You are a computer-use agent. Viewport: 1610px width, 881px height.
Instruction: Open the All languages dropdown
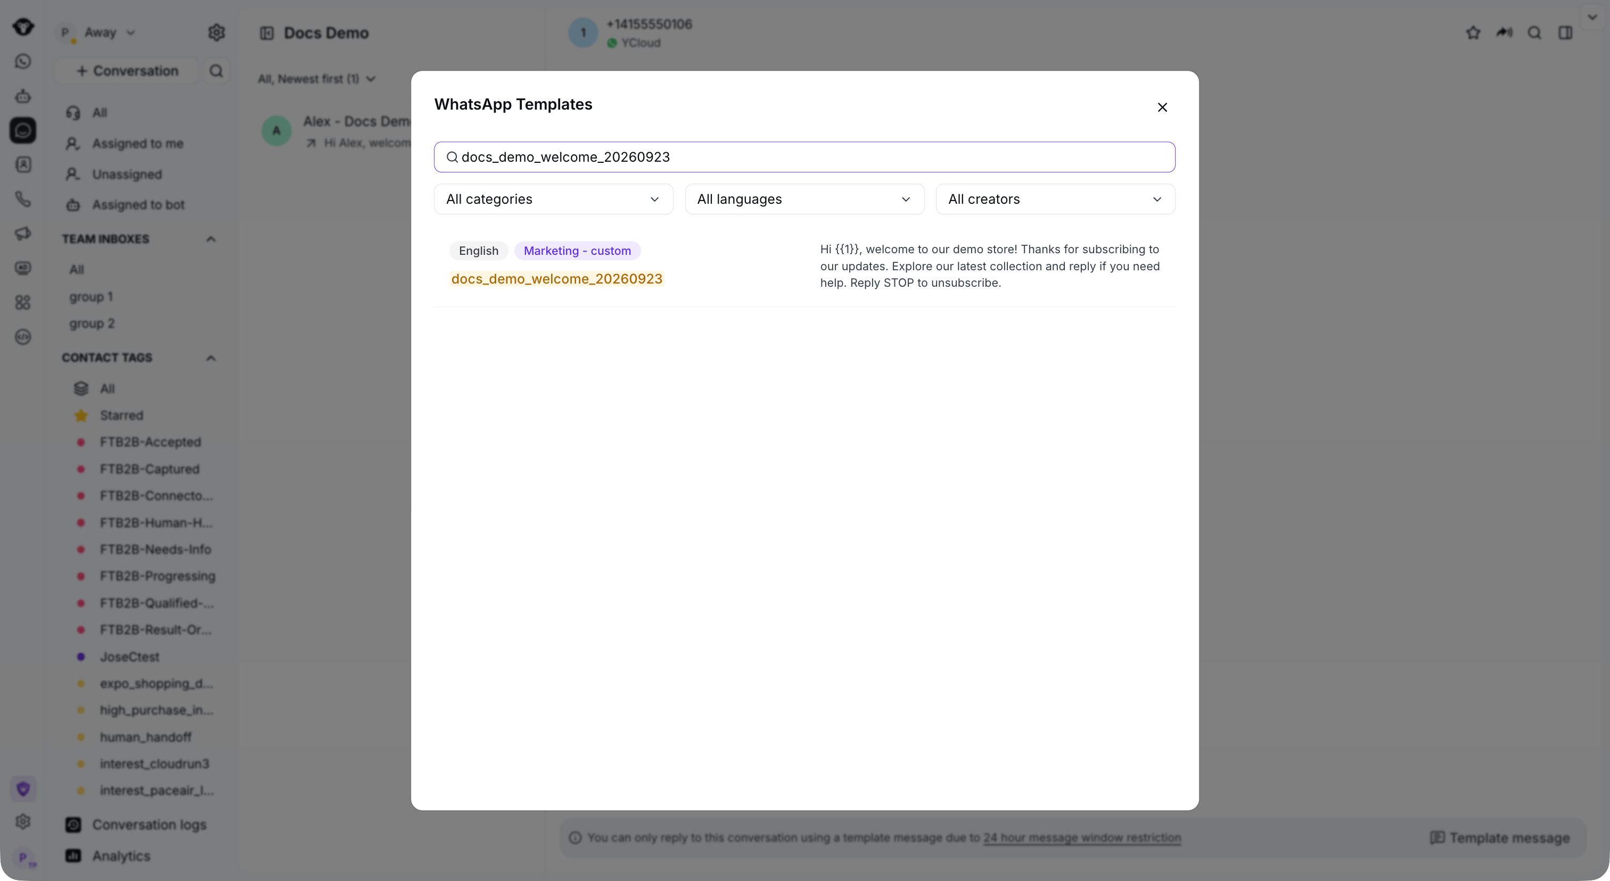coord(804,199)
